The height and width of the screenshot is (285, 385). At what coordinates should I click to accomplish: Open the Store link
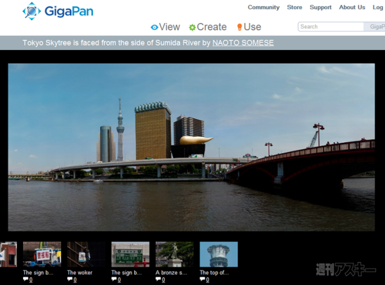(295, 7)
